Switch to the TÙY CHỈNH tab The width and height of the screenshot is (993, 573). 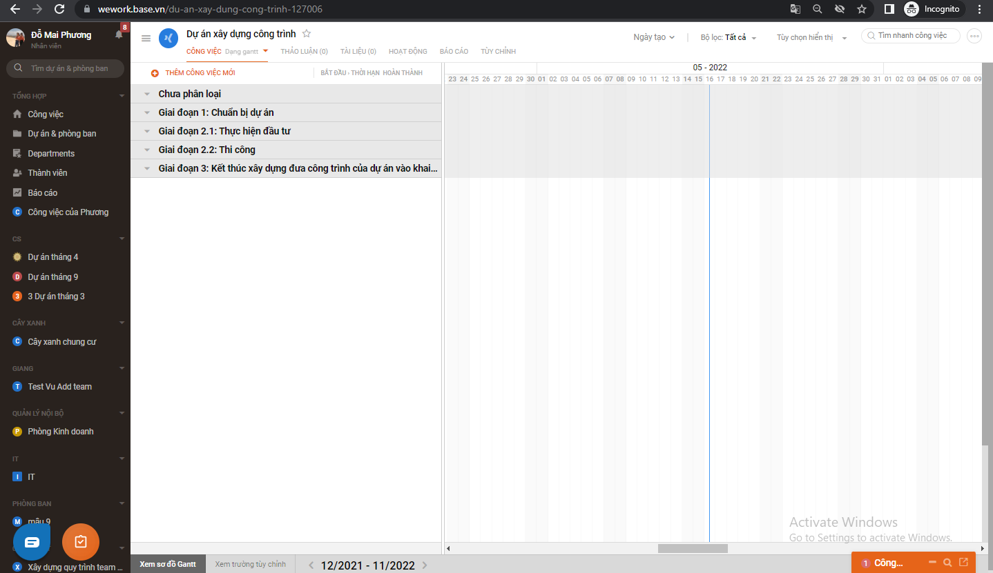[x=498, y=52]
